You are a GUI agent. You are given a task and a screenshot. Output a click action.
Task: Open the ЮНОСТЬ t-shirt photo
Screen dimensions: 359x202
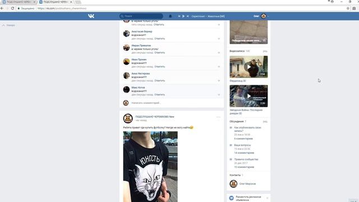[150, 167]
